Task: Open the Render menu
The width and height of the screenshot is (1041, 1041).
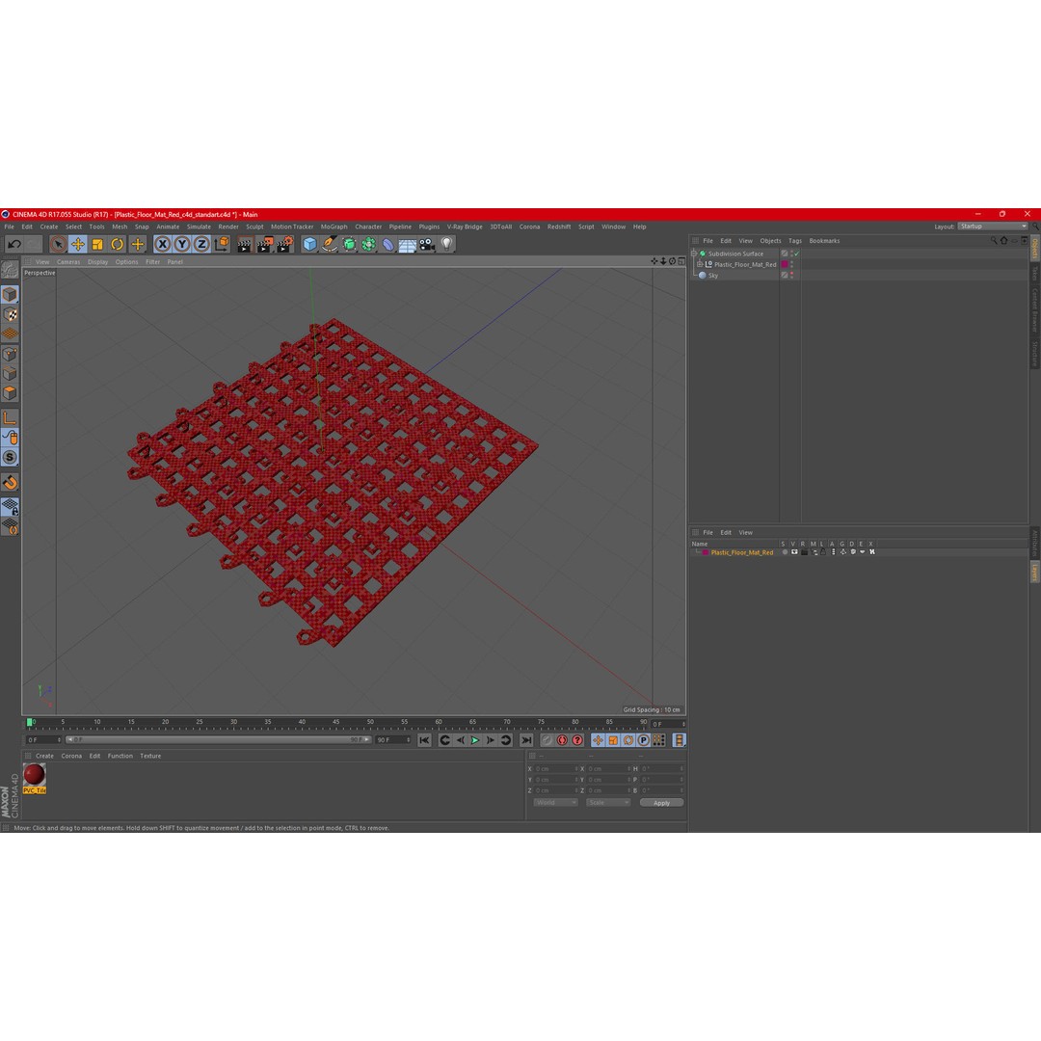Action: pos(228,227)
